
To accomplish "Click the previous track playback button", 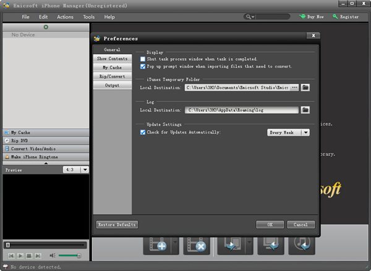I will 11,256.
